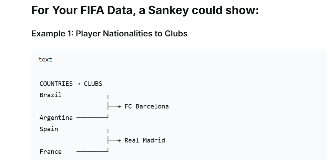Click the connector line extending from Spain

92,129
